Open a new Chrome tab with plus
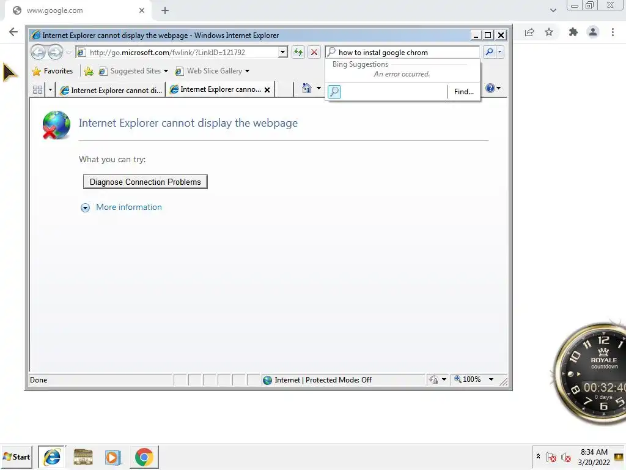The image size is (626, 470). point(165,10)
